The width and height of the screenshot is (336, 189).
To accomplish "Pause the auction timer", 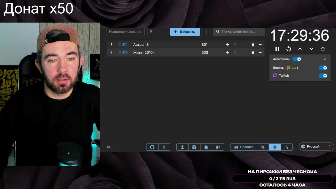I will (x=277, y=49).
